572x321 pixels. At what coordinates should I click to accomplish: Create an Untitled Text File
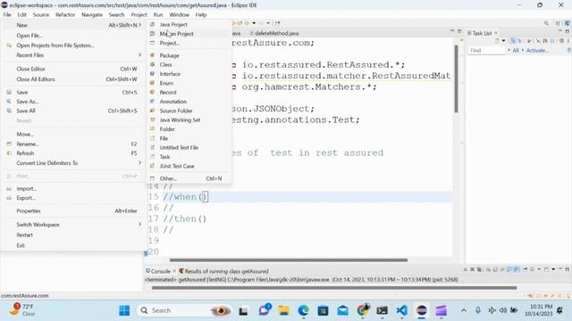pos(179,147)
